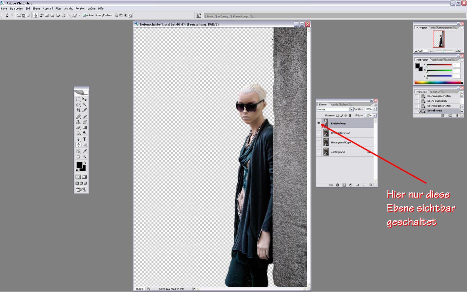467x292 pixels.
Task: Select the Eyedropper tool
Action: 85,151
